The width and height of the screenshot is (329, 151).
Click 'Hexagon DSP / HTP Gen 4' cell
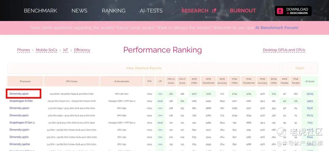(122, 101)
